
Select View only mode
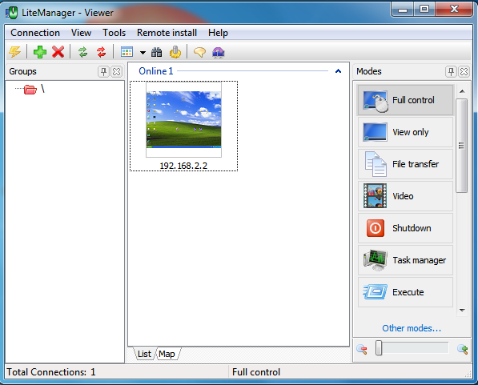(405, 132)
